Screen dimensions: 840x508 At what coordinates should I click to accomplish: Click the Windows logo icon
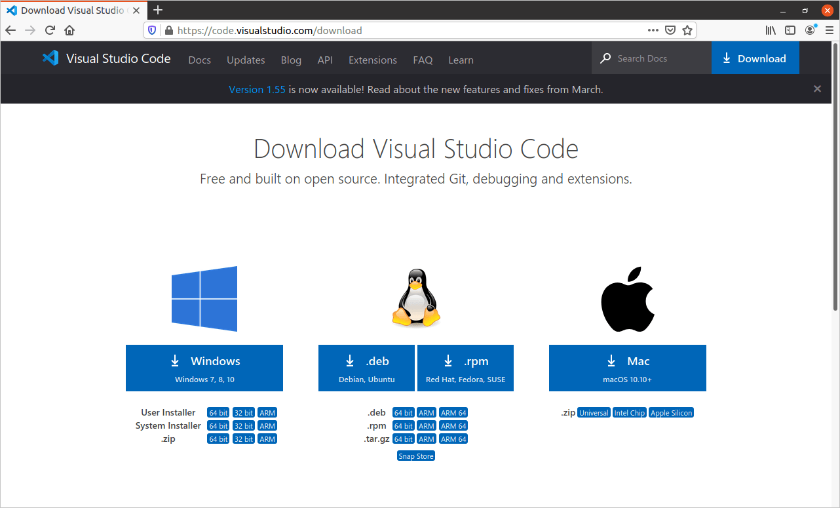click(204, 298)
